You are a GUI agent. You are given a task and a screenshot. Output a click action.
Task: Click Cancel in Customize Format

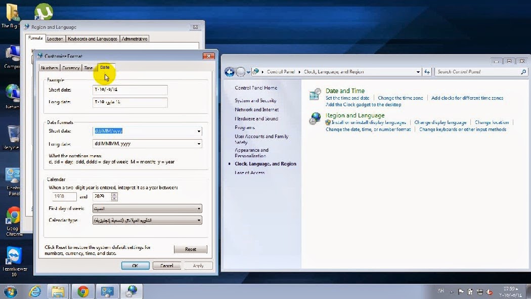coord(166,266)
